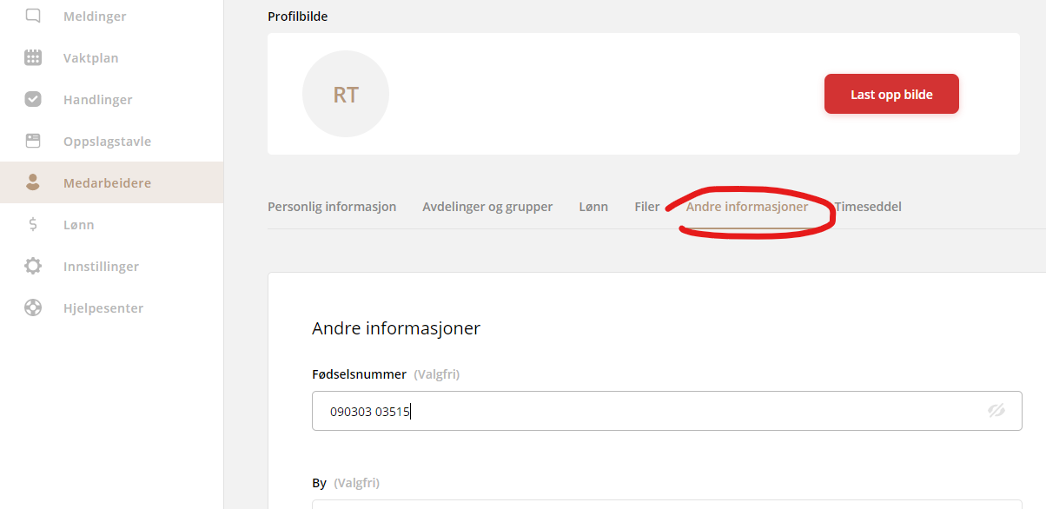Open Hjelpesenter from the sidebar
This screenshot has width=1046, height=509.
tap(103, 308)
